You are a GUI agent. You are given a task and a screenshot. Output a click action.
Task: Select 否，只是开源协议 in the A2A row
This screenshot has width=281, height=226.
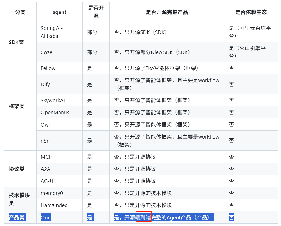tap(135, 169)
